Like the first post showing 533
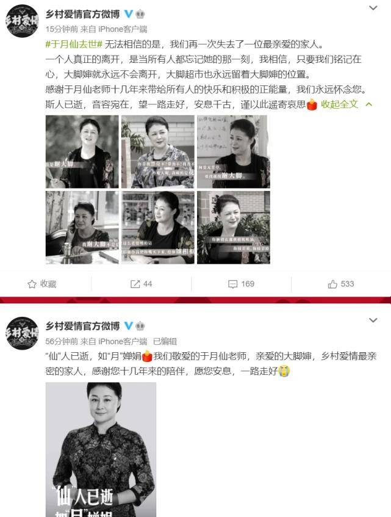Screen dimensions: 391x517 pos(341,284)
